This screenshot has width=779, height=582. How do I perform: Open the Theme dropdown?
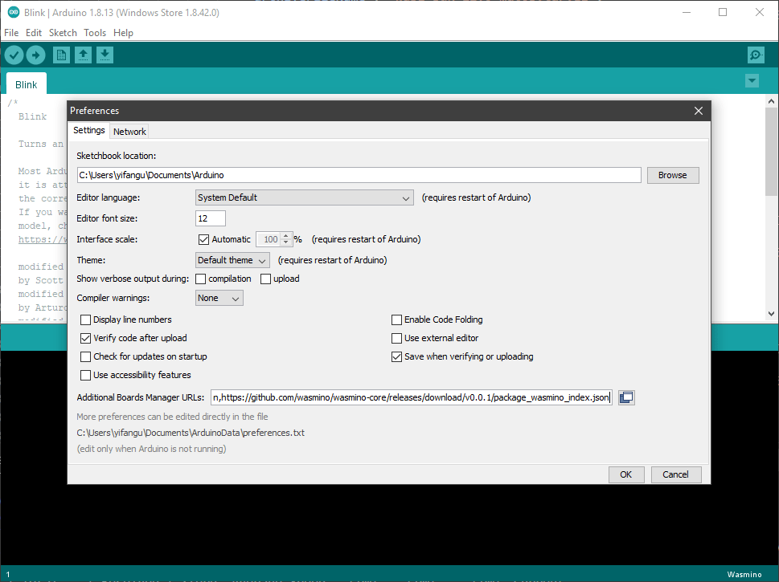232,260
